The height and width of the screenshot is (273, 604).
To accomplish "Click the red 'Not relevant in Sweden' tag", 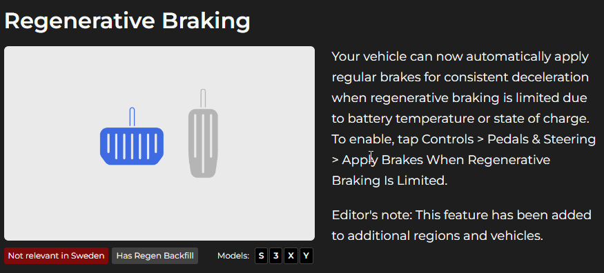I will point(56,256).
